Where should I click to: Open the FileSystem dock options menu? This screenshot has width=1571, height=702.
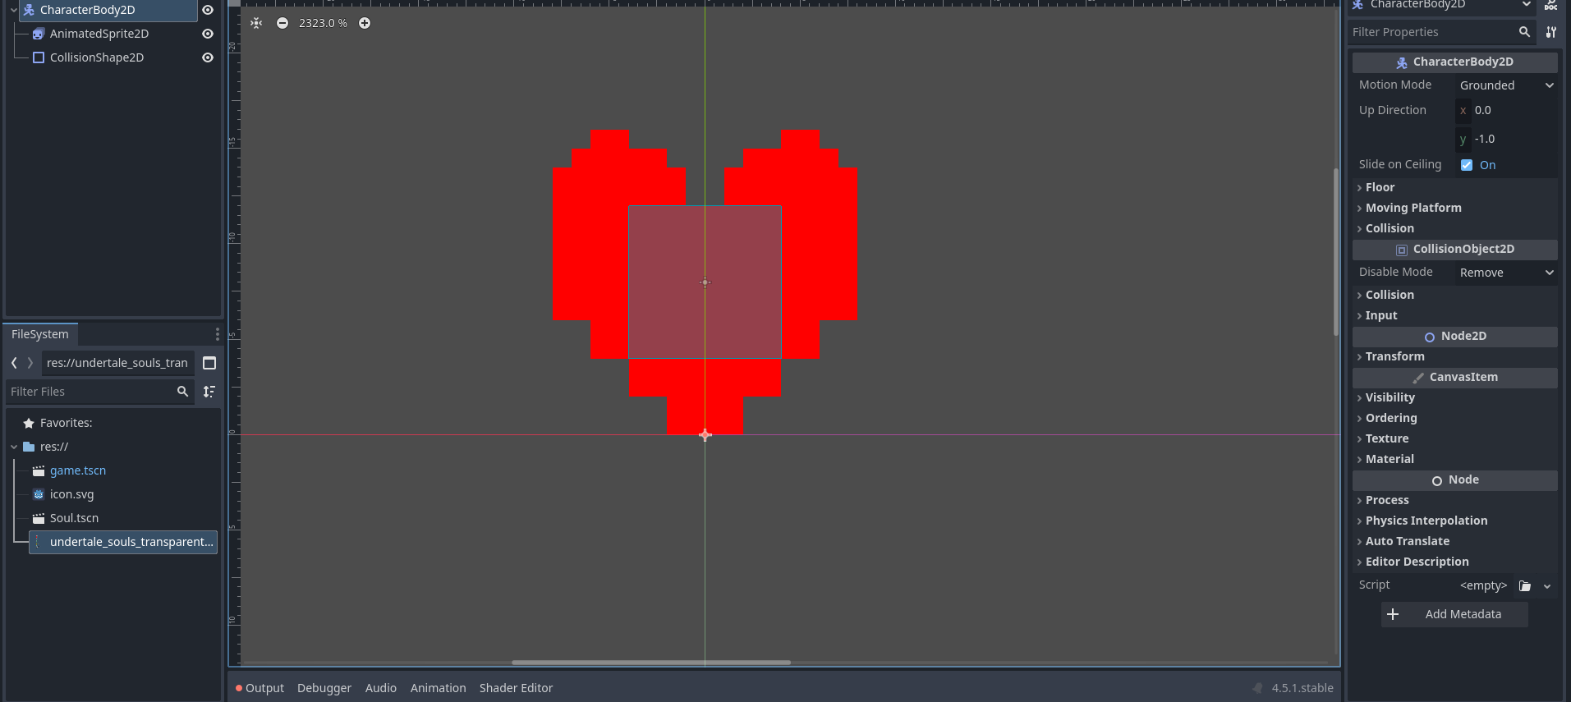click(x=217, y=334)
